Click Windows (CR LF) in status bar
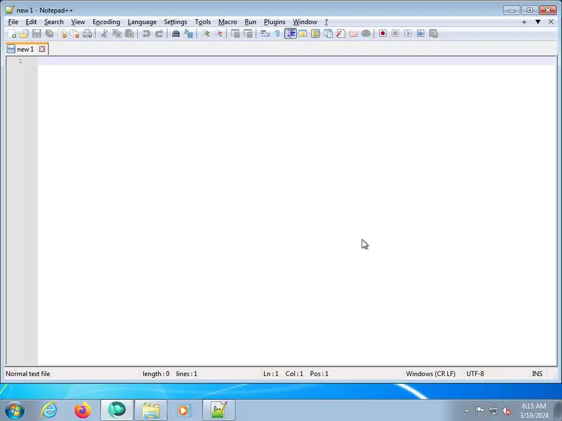562x421 pixels. point(430,374)
